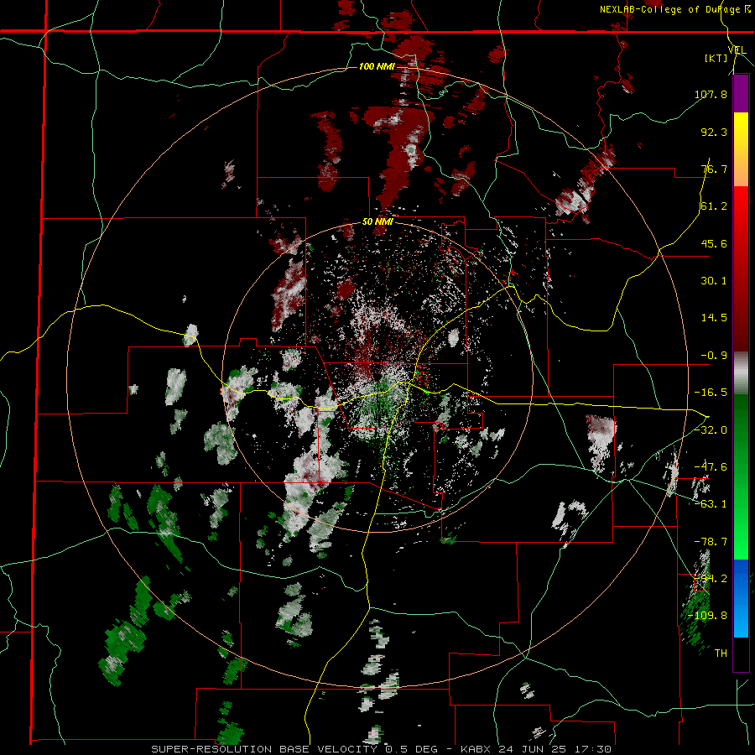The image size is (755, 755).
Task: Click the 61.2 velocity scale value
Action: (x=714, y=206)
